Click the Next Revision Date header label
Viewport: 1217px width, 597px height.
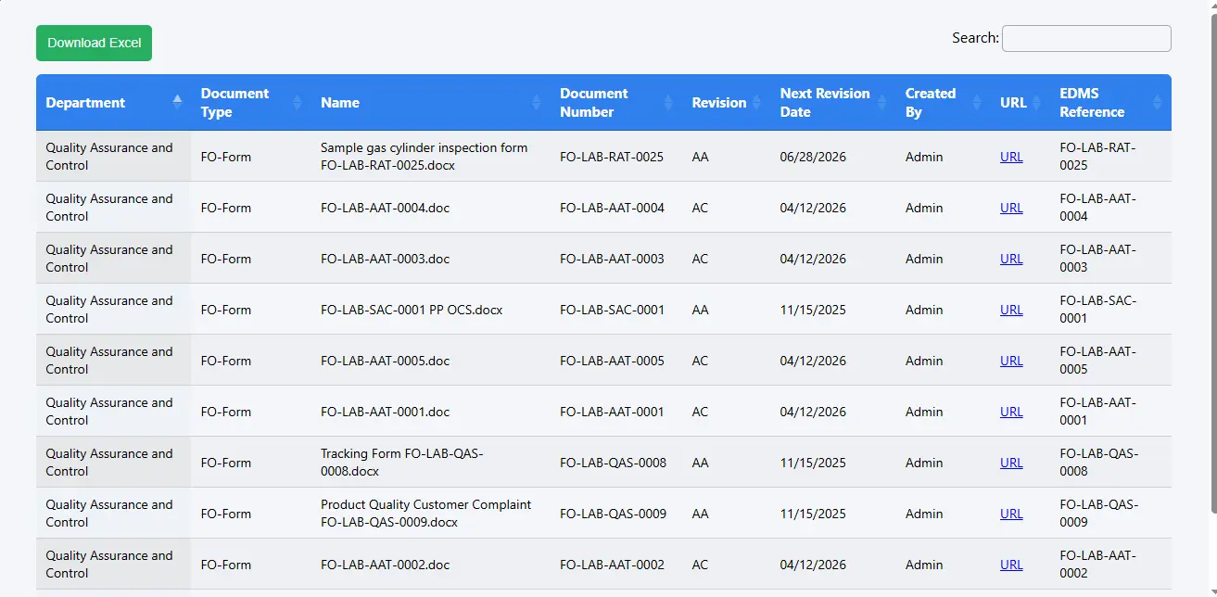pyautogui.click(x=825, y=103)
